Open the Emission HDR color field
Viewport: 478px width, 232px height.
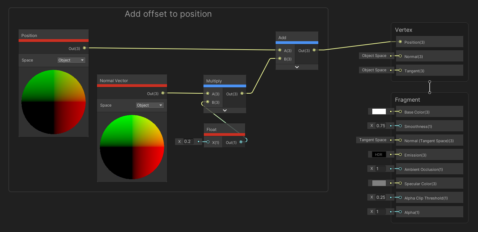[379, 154]
